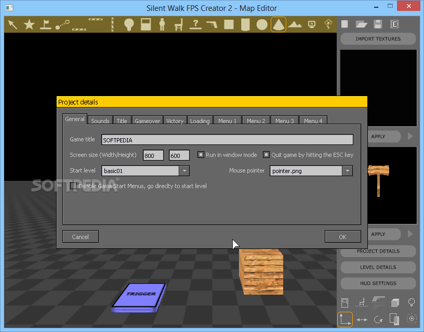Select the chair furniture tool
424x332 pixels.
coord(179,24)
